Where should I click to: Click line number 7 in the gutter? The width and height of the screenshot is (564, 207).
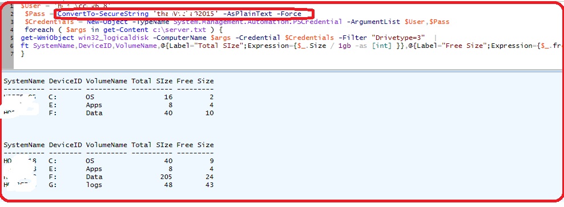pyautogui.click(x=12, y=54)
